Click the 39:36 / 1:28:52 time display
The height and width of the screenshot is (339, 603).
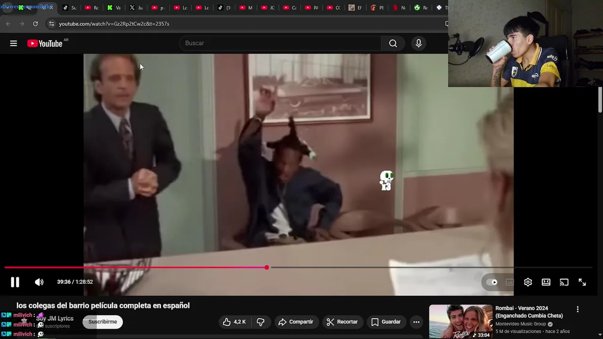[75, 282]
